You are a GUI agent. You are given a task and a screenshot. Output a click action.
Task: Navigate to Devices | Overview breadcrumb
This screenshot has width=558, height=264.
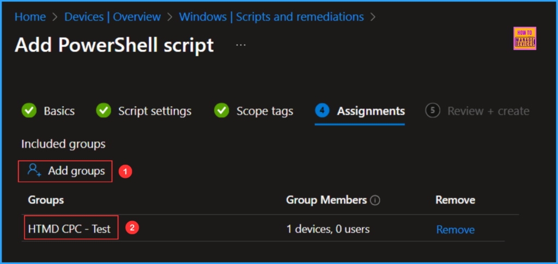(x=112, y=17)
